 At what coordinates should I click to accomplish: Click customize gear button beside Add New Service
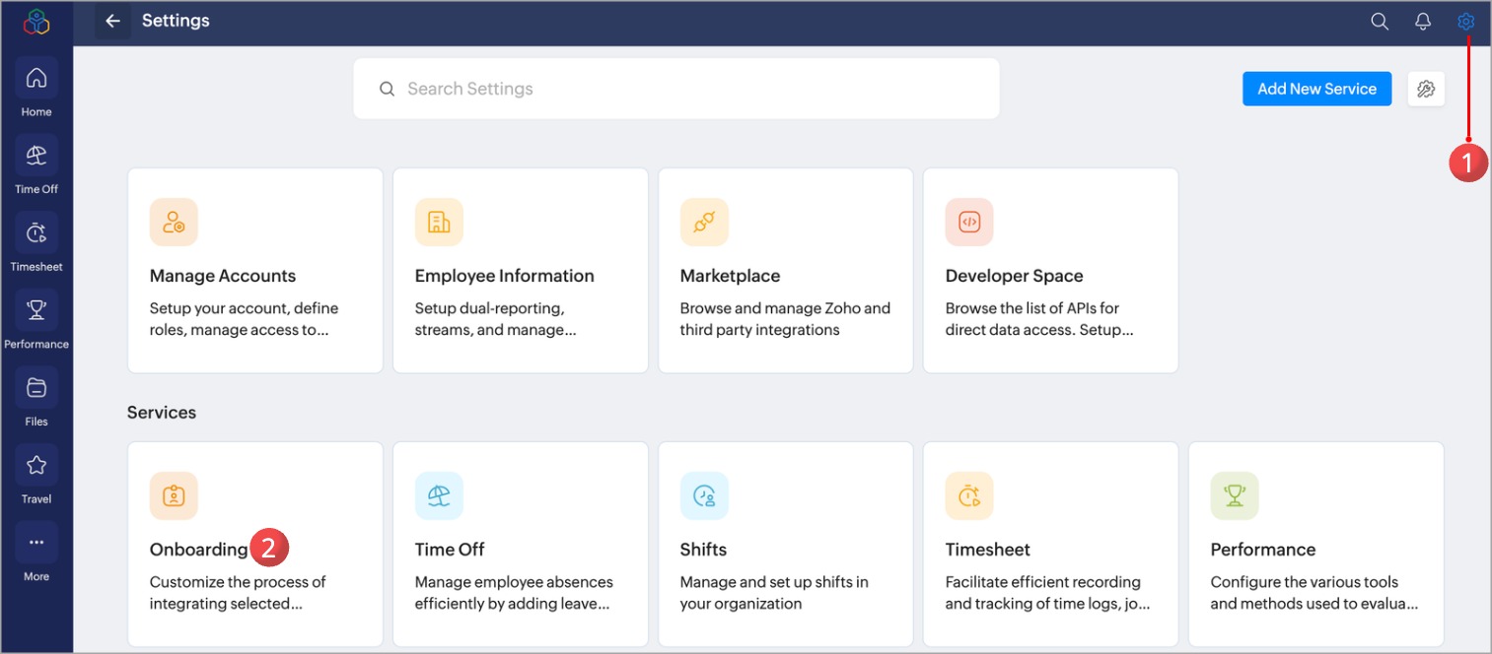coord(1426,89)
